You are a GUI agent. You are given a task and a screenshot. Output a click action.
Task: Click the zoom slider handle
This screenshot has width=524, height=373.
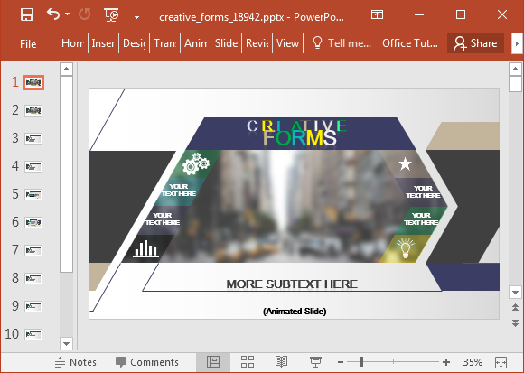(361, 362)
